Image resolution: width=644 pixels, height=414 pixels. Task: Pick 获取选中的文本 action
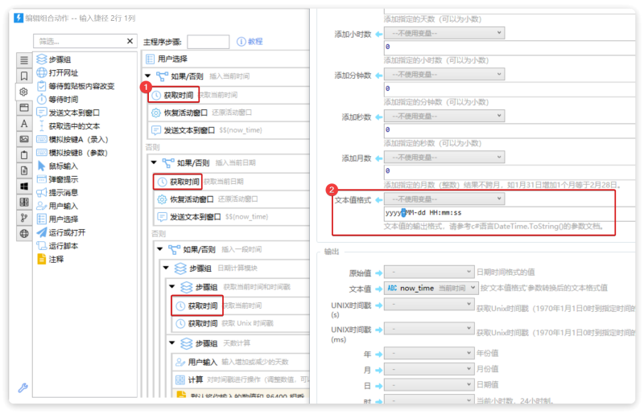tap(68, 126)
